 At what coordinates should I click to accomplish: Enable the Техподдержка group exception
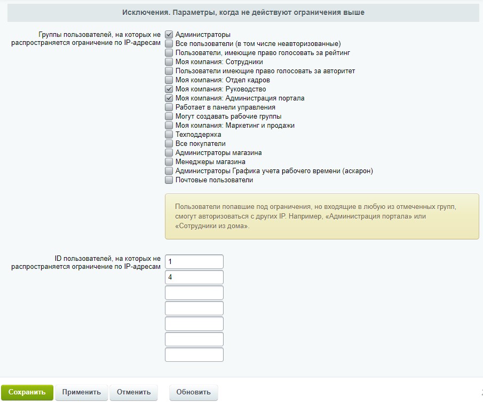[x=168, y=134]
